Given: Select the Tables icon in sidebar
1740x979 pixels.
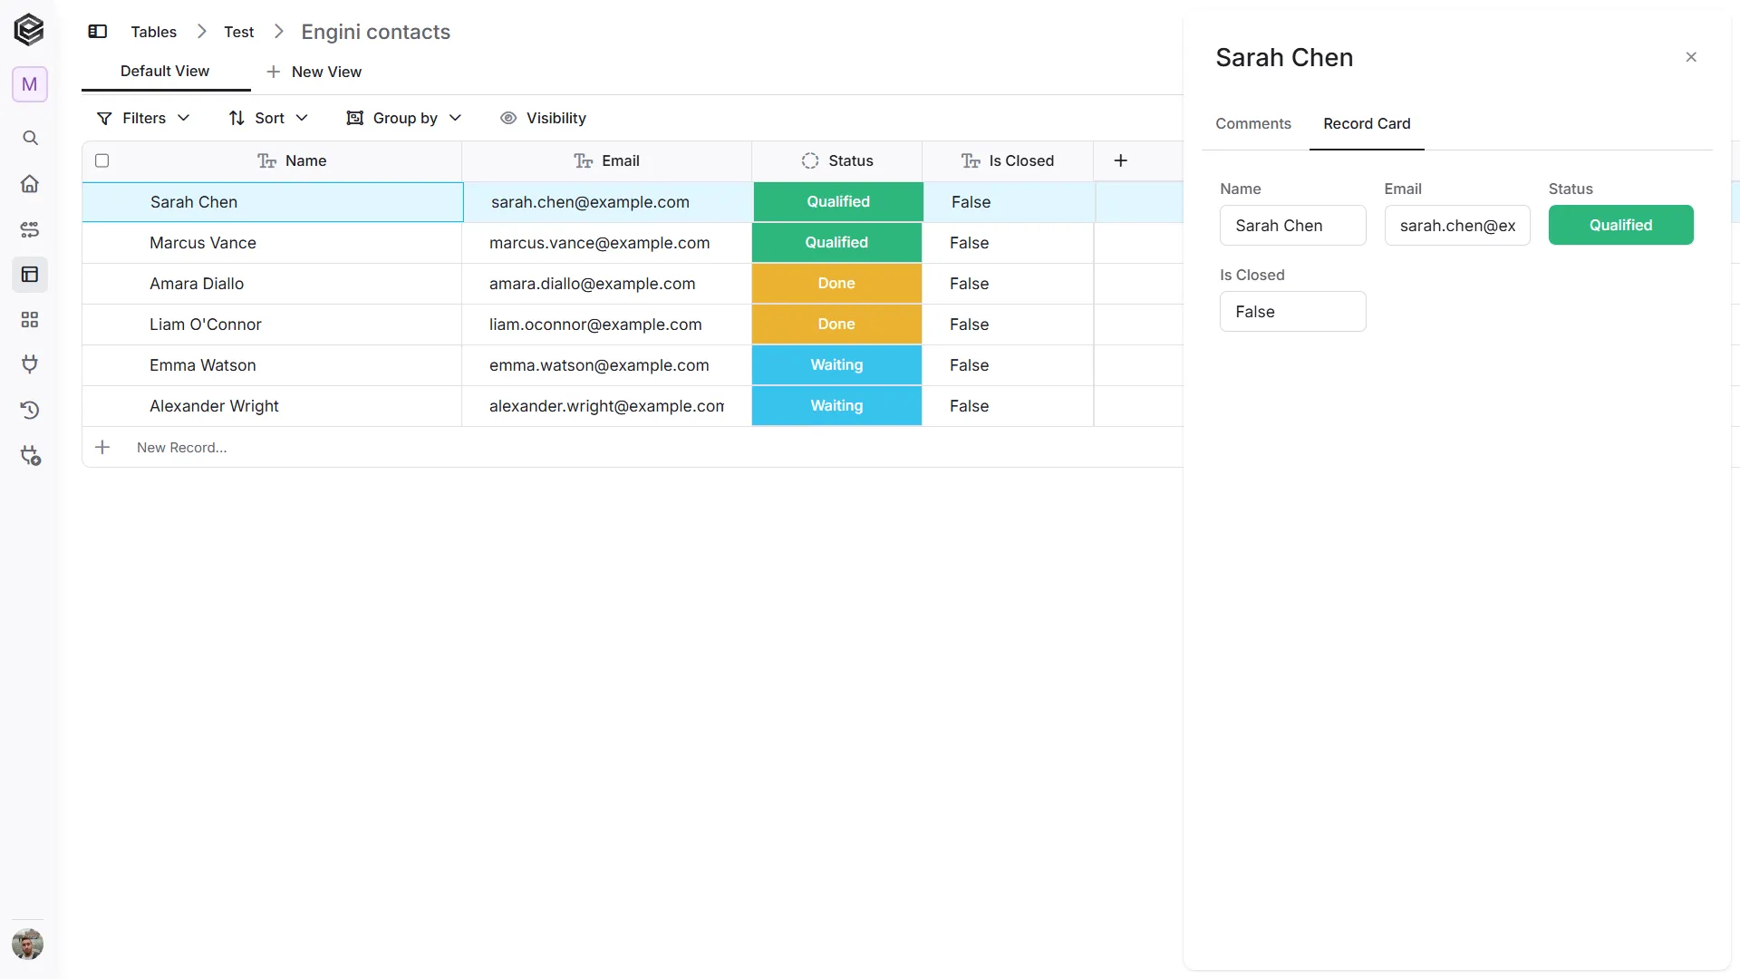Looking at the screenshot, I should click(30, 275).
